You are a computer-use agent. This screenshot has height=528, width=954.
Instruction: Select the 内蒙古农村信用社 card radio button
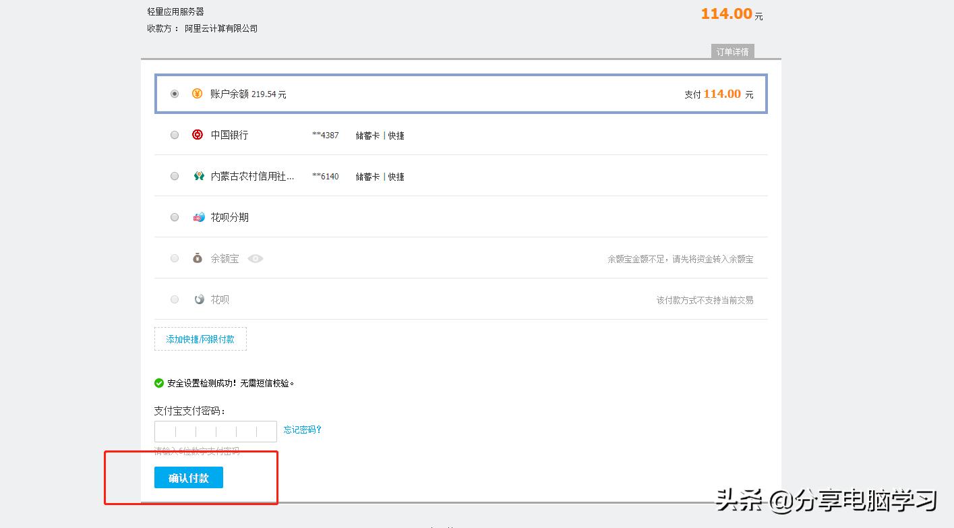tap(174, 175)
